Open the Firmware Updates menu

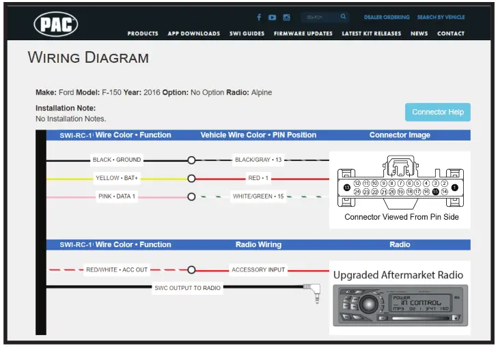point(303,33)
